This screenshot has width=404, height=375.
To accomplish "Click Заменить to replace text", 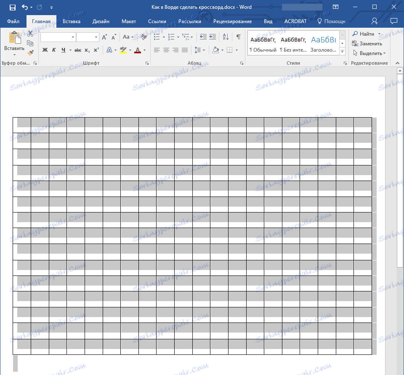I will (x=367, y=44).
